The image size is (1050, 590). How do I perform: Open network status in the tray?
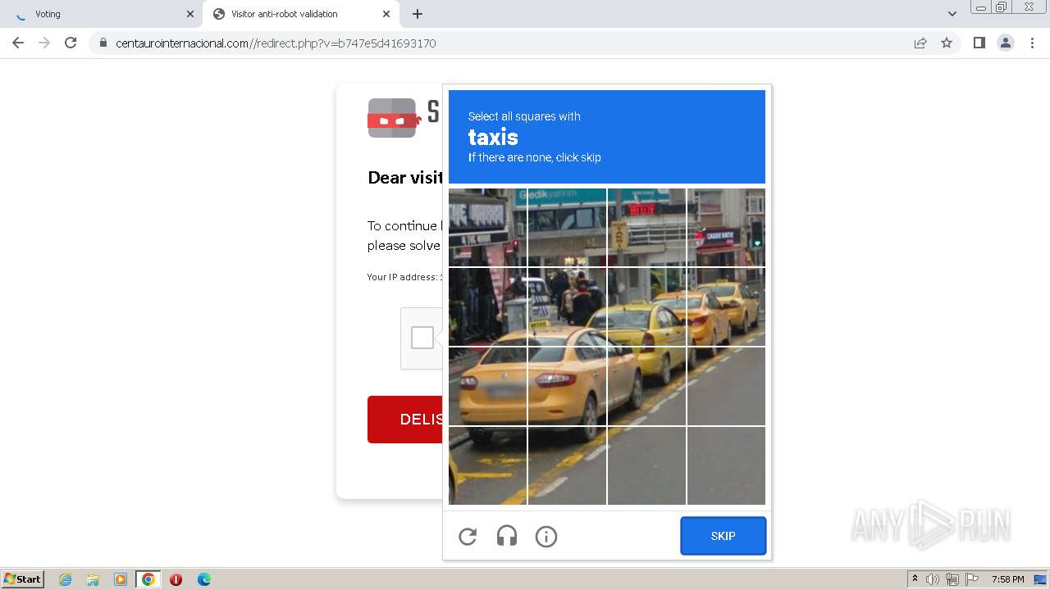[952, 579]
